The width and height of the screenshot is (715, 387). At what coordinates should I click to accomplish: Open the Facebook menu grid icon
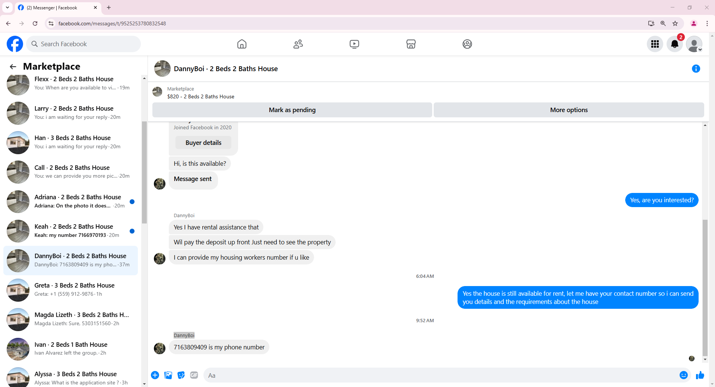[x=655, y=44]
